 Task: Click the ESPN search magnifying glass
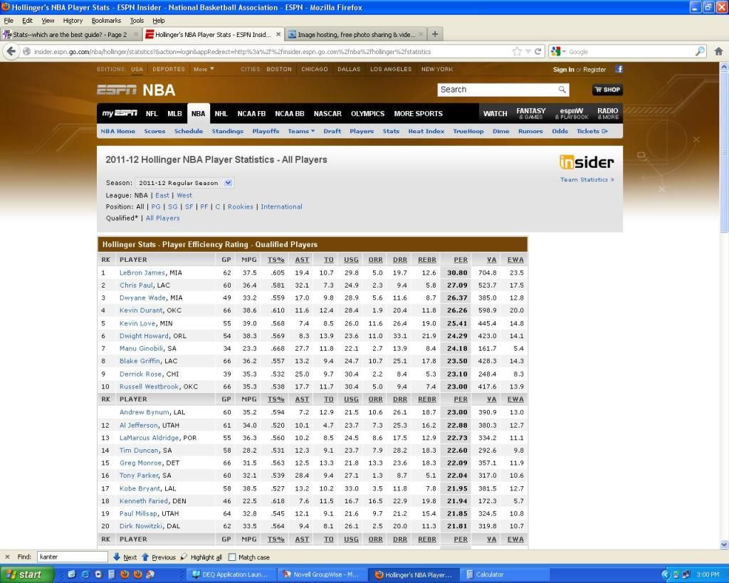(x=562, y=90)
